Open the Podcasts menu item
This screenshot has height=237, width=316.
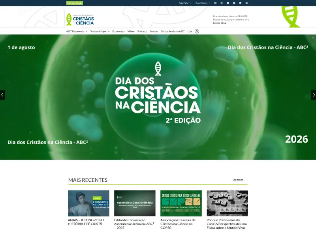tap(142, 31)
